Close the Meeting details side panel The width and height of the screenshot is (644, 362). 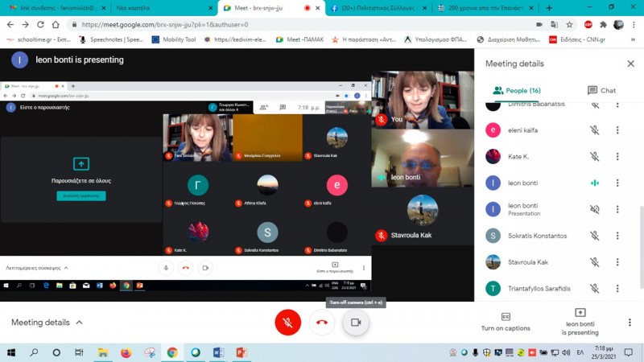point(630,64)
